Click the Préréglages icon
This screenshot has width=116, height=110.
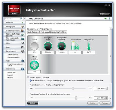click(x=23, y=27)
